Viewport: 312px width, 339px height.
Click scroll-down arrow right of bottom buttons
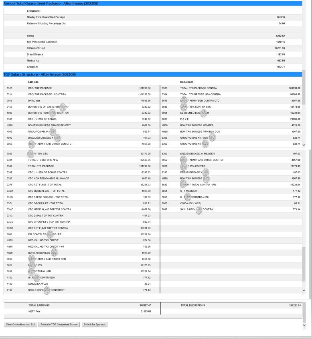click(304, 325)
